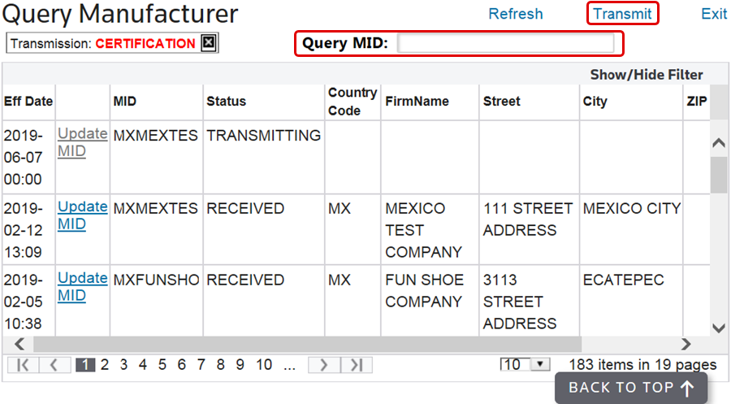Go to next page of results
This screenshot has width=731, height=404.
[322, 365]
